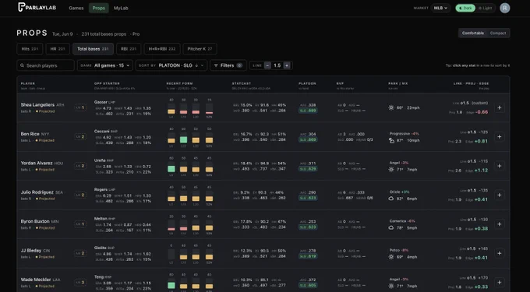Click Yordan Alvarez player name
This screenshot has height=292, width=530.
pyautogui.click(x=37, y=163)
